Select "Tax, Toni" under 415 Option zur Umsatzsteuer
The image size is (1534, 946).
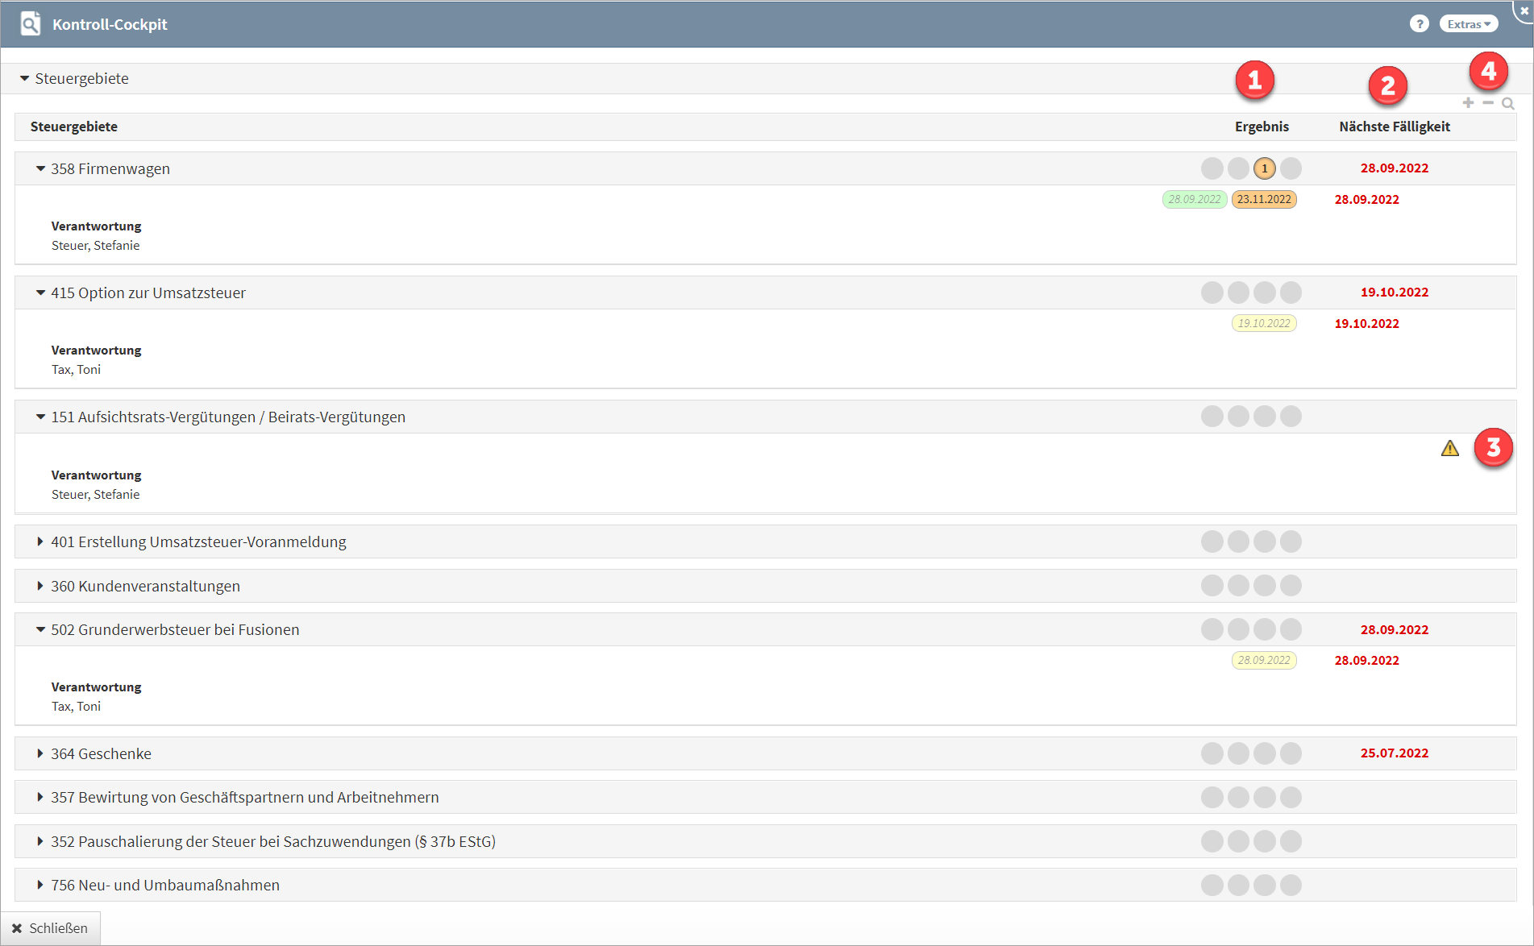(77, 370)
